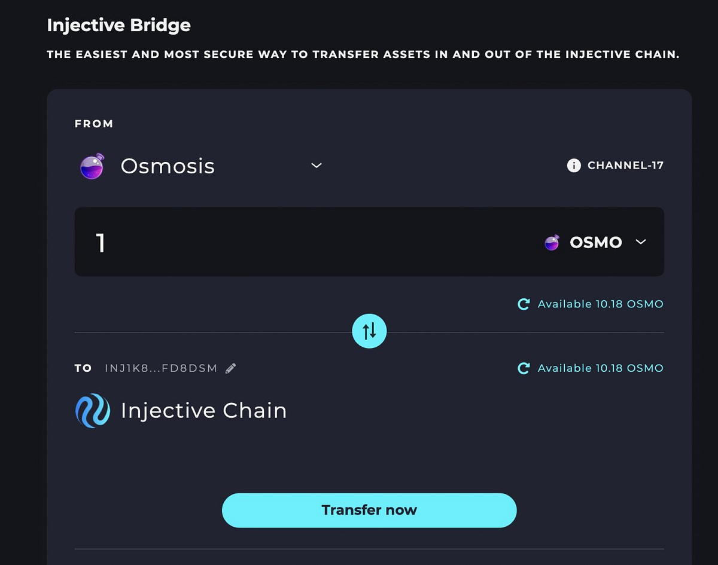Click the Osmosis network logo
Viewport: 718px width, 565px height.
point(92,166)
